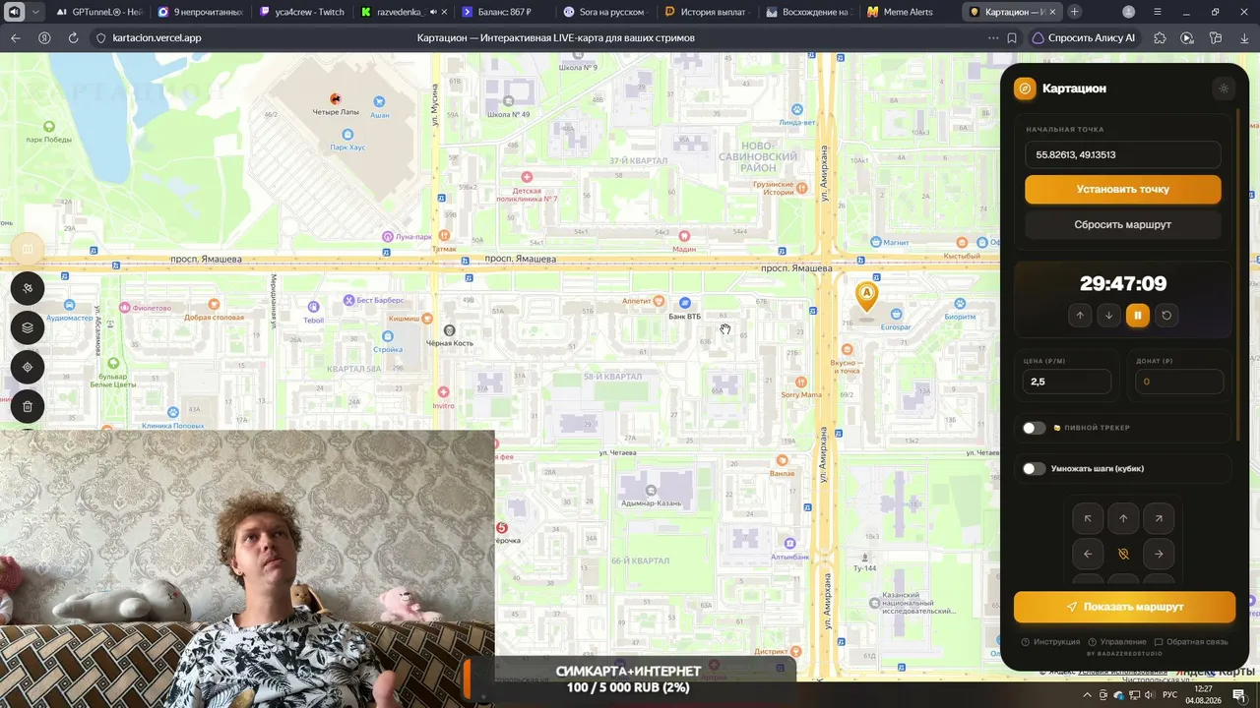Open the Windows notification center icon
This screenshot has height=708, width=1260.
coord(1238,695)
